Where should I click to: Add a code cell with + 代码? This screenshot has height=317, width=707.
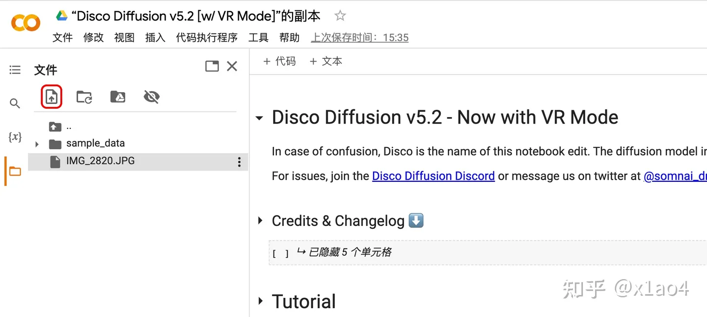pos(279,61)
